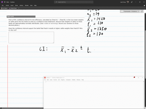Close the Mathematica window
This screenshot has height=109, width=146.
(142, 78)
